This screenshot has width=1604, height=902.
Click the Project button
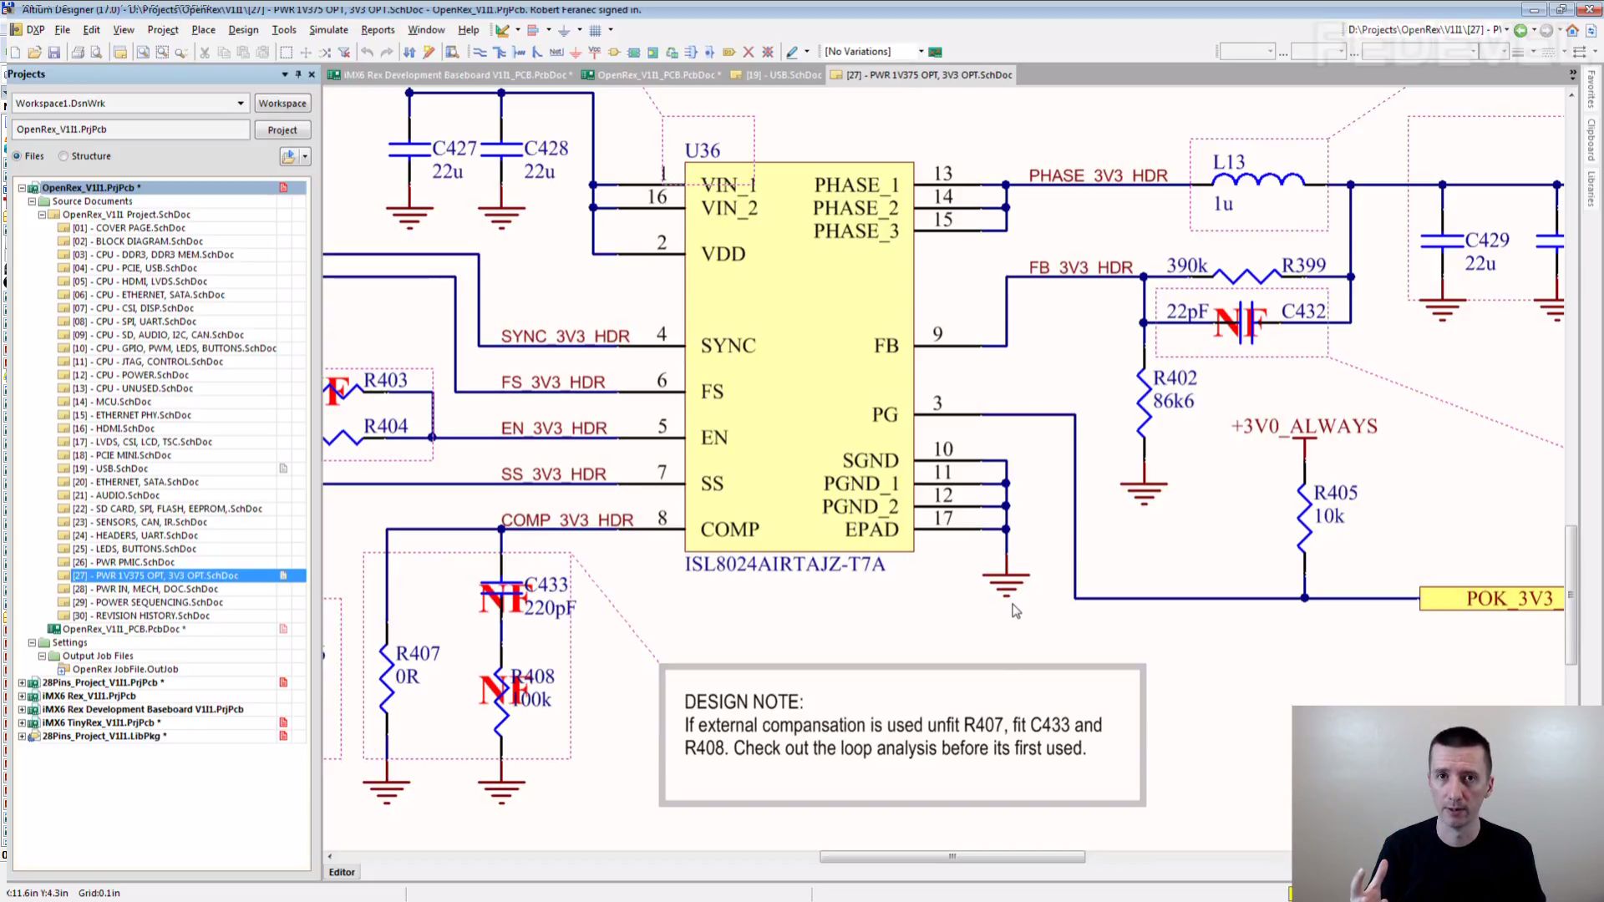coord(282,130)
